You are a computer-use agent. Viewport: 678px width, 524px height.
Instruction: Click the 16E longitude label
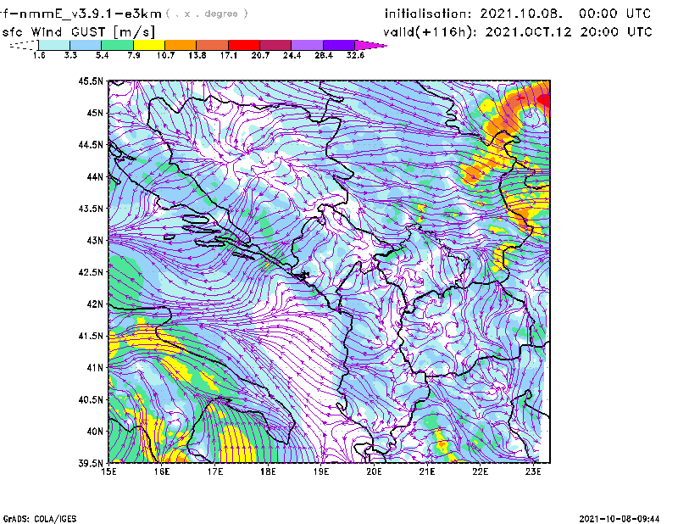click(162, 471)
